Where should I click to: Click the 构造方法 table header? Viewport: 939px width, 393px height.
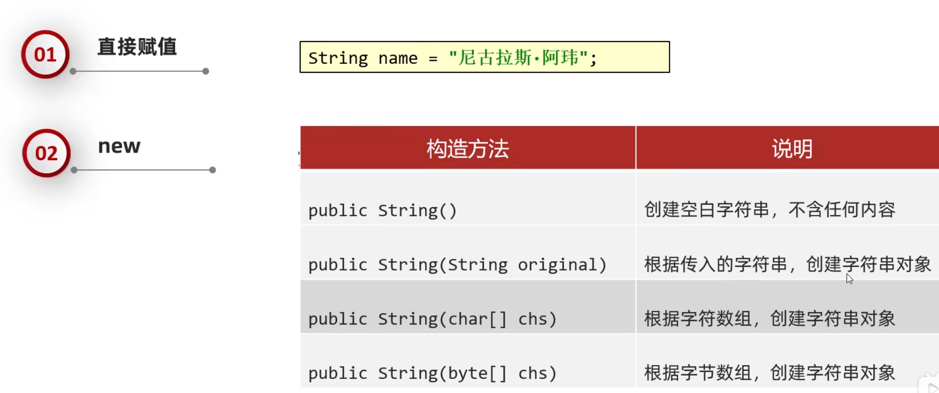click(x=468, y=149)
